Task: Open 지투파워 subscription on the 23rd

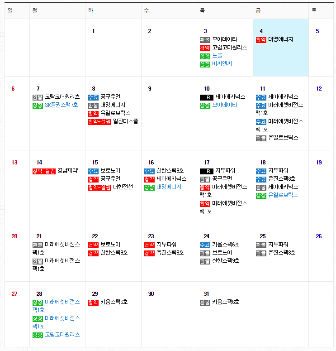Action: pos(166,245)
